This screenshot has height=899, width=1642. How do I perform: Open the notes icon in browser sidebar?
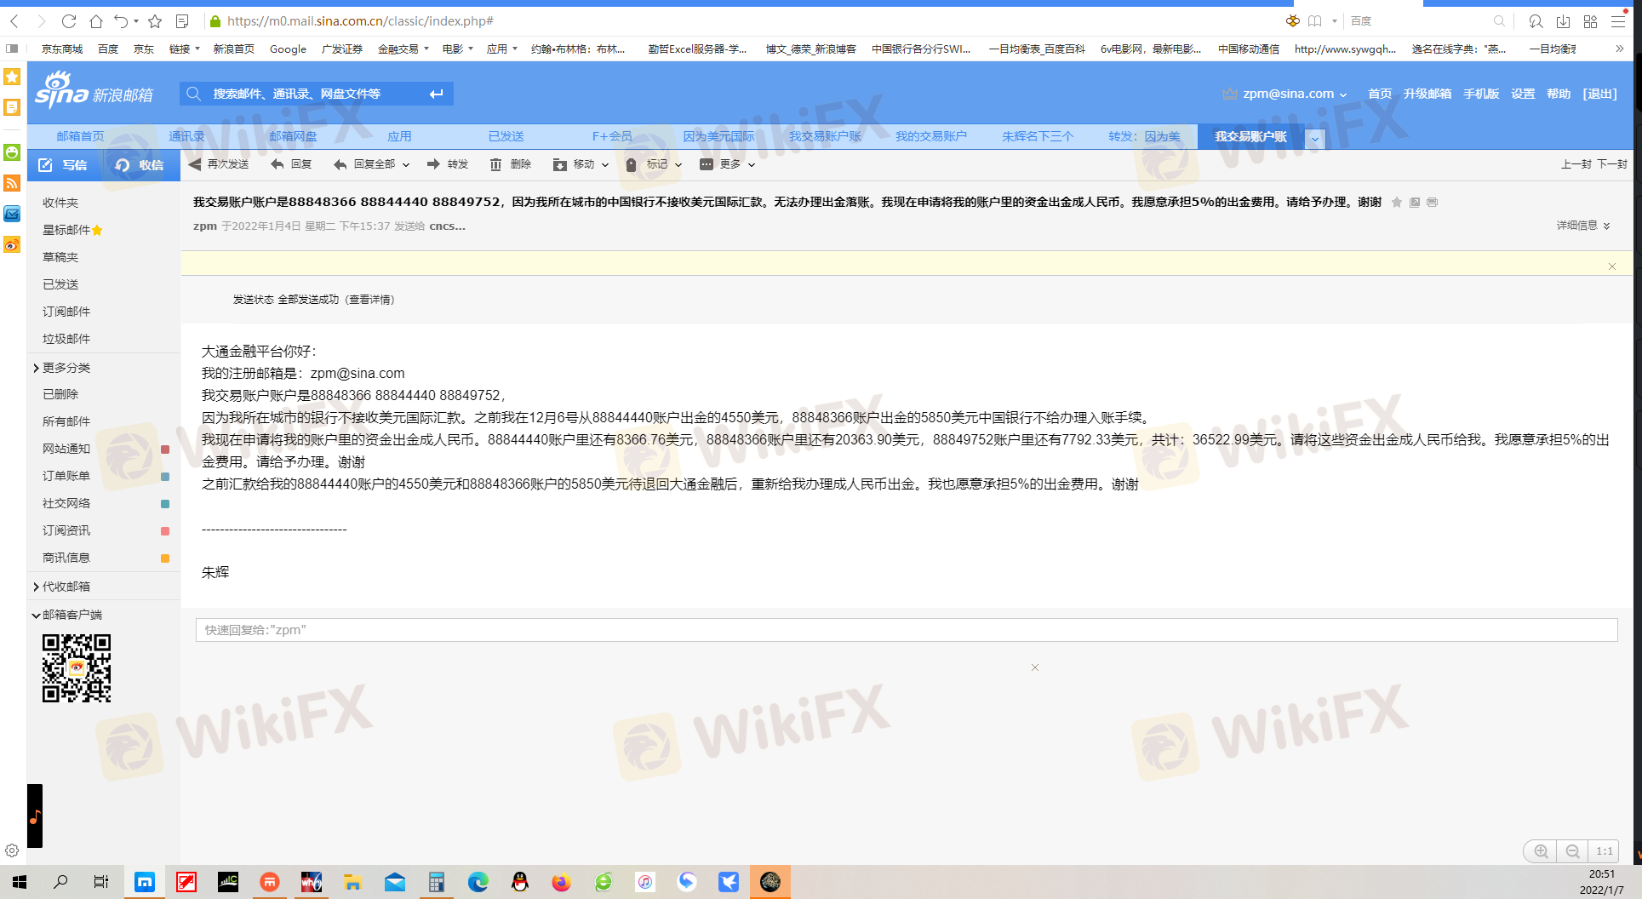click(12, 107)
